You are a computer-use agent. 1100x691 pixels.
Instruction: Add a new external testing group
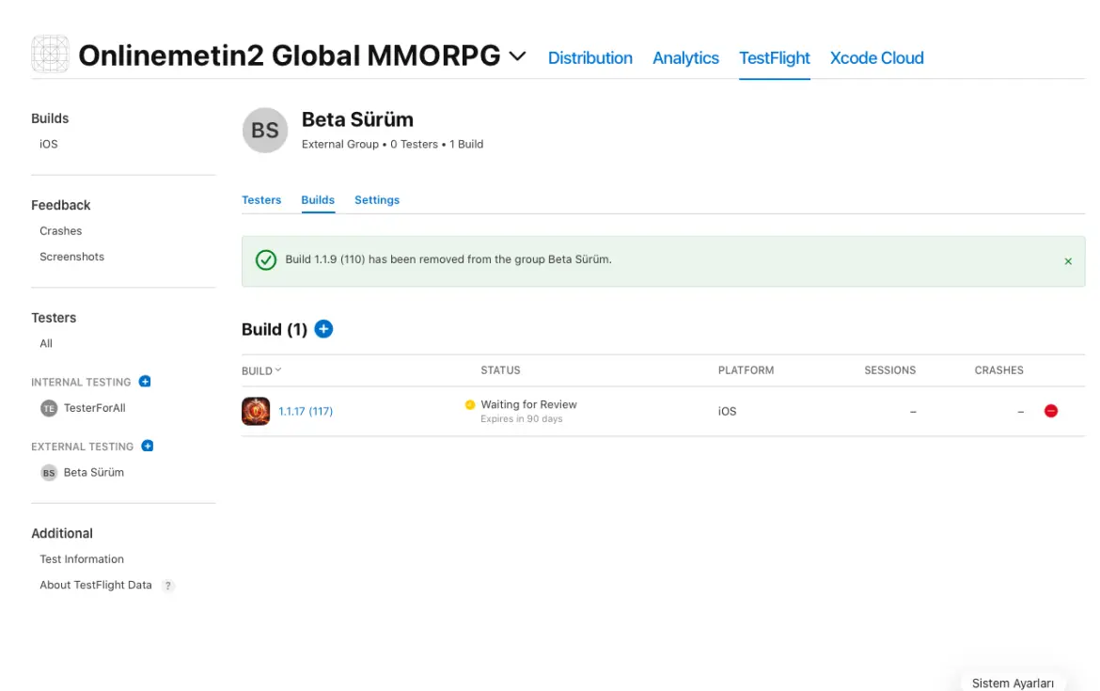[x=148, y=447]
